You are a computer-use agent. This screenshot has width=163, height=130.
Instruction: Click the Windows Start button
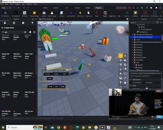[x=3, y=127]
